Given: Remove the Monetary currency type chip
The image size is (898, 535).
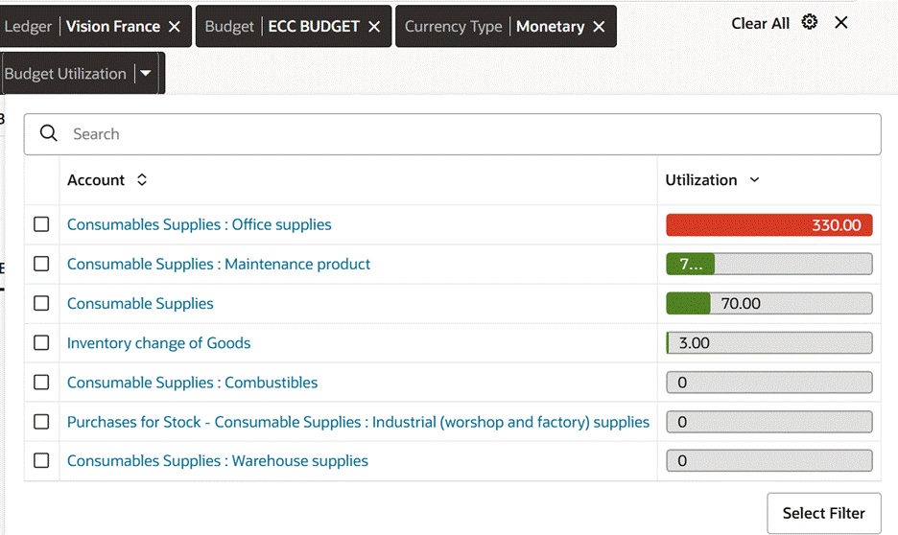Looking at the screenshot, I should 599,27.
